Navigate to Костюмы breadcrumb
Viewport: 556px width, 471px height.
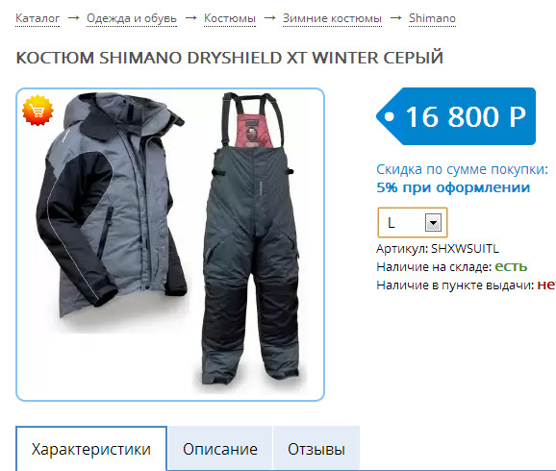point(230,18)
